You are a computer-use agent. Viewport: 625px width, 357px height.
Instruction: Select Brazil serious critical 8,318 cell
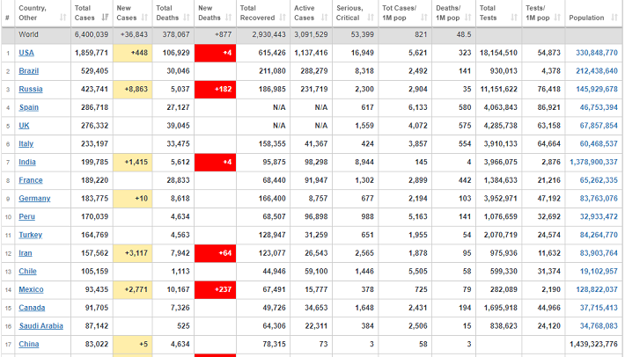355,71
